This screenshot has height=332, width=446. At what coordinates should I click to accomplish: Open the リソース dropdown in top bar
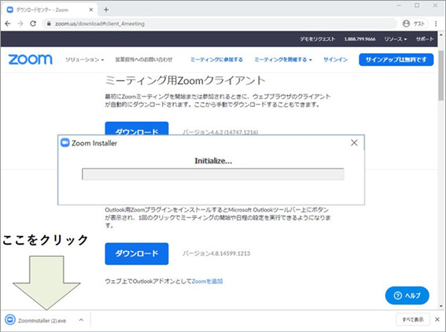tap(396, 39)
